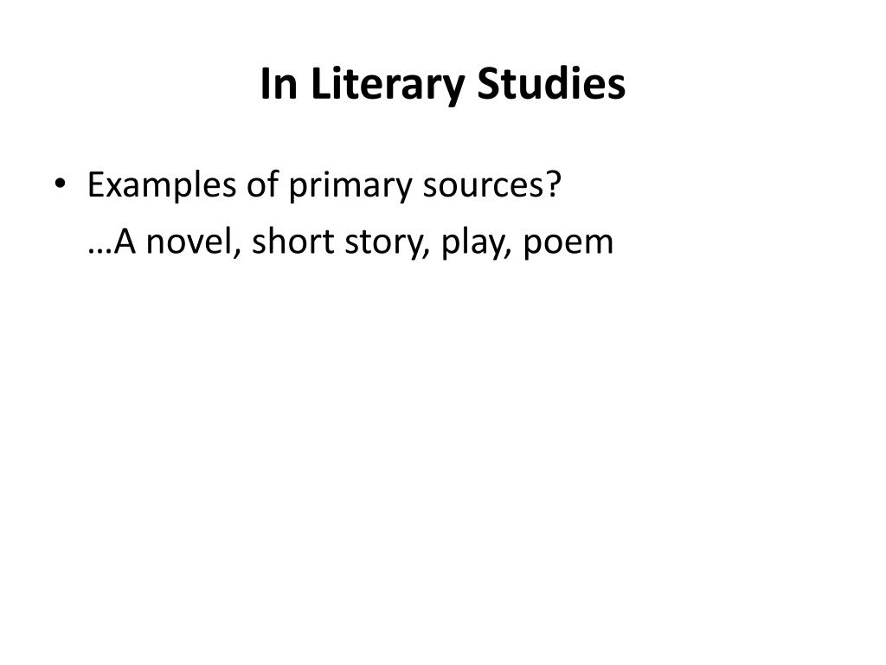Image resolution: width=886 pixels, height=665 pixels.
Task: Click the slide title "In Literary Studies"
Action: (x=442, y=85)
